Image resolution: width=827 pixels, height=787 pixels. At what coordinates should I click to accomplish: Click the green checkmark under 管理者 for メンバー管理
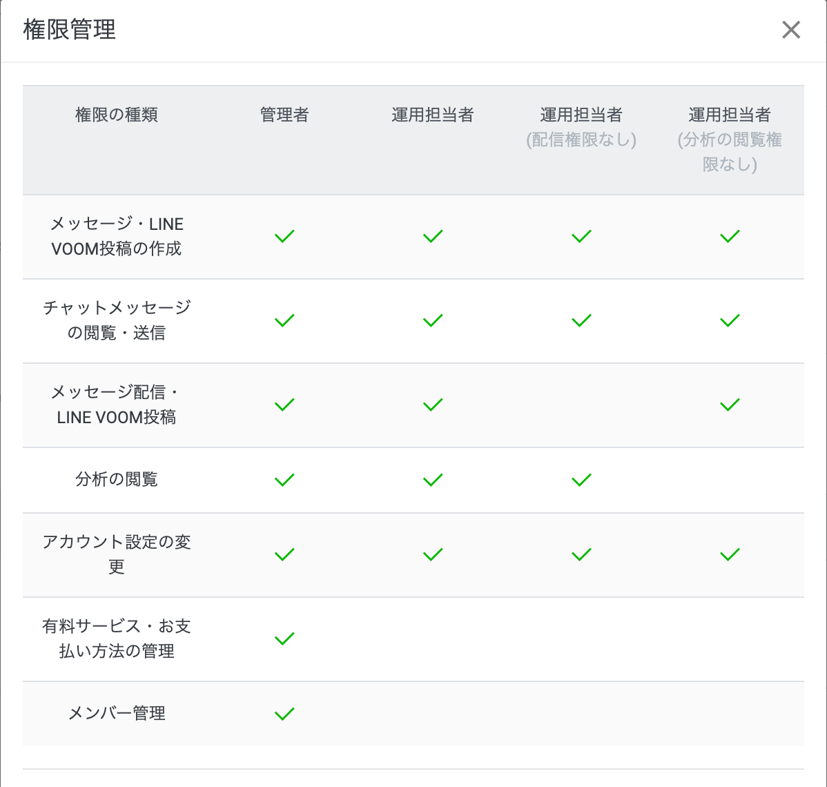pyautogui.click(x=284, y=714)
